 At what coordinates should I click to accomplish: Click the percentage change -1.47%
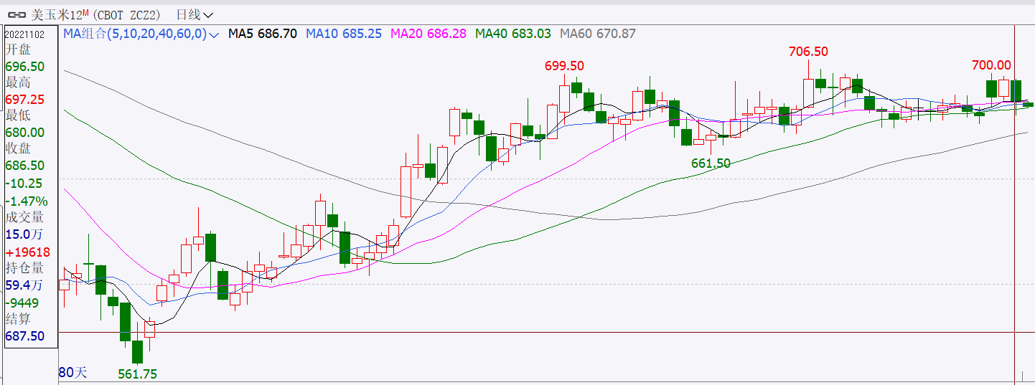click(27, 201)
